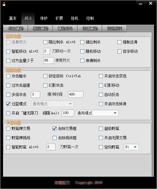Switch to 辅助战斗 sub-tab
The width and height of the screenshot is (157, 189).
click(65, 29)
